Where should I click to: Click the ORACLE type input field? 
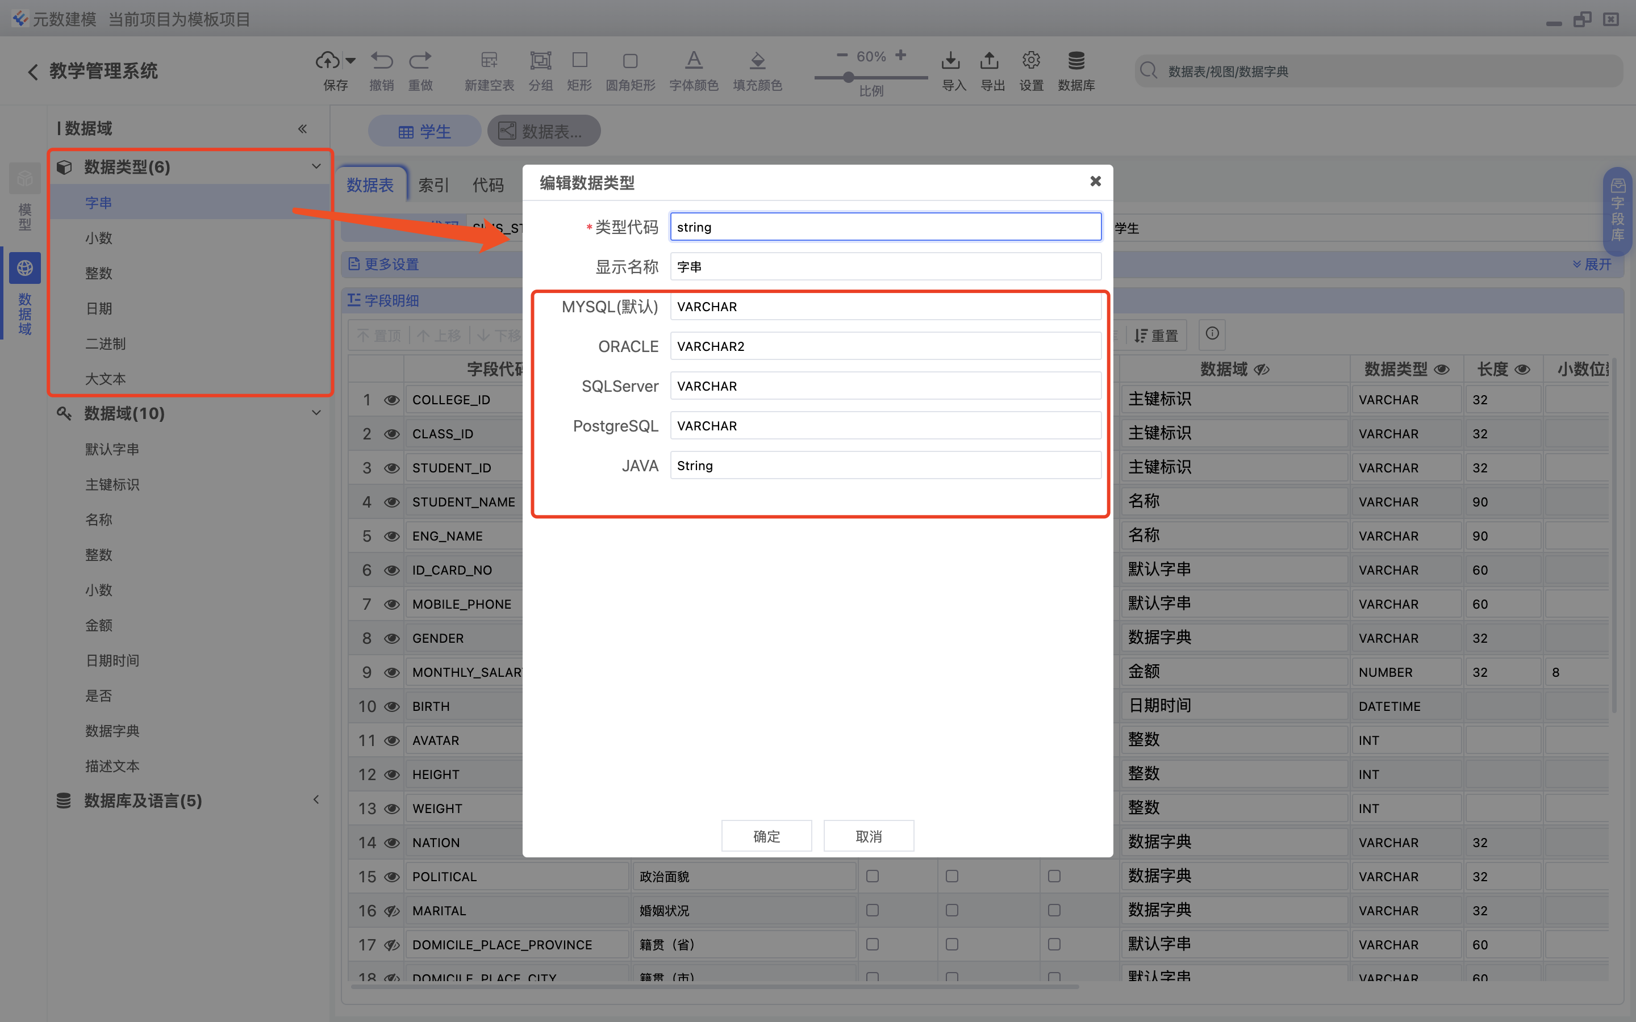click(x=886, y=346)
